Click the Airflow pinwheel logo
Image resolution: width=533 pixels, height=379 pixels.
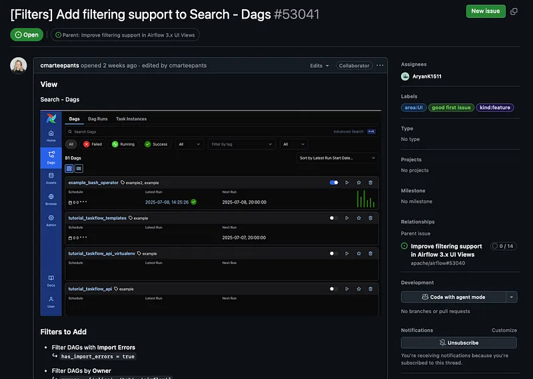(x=51, y=118)
